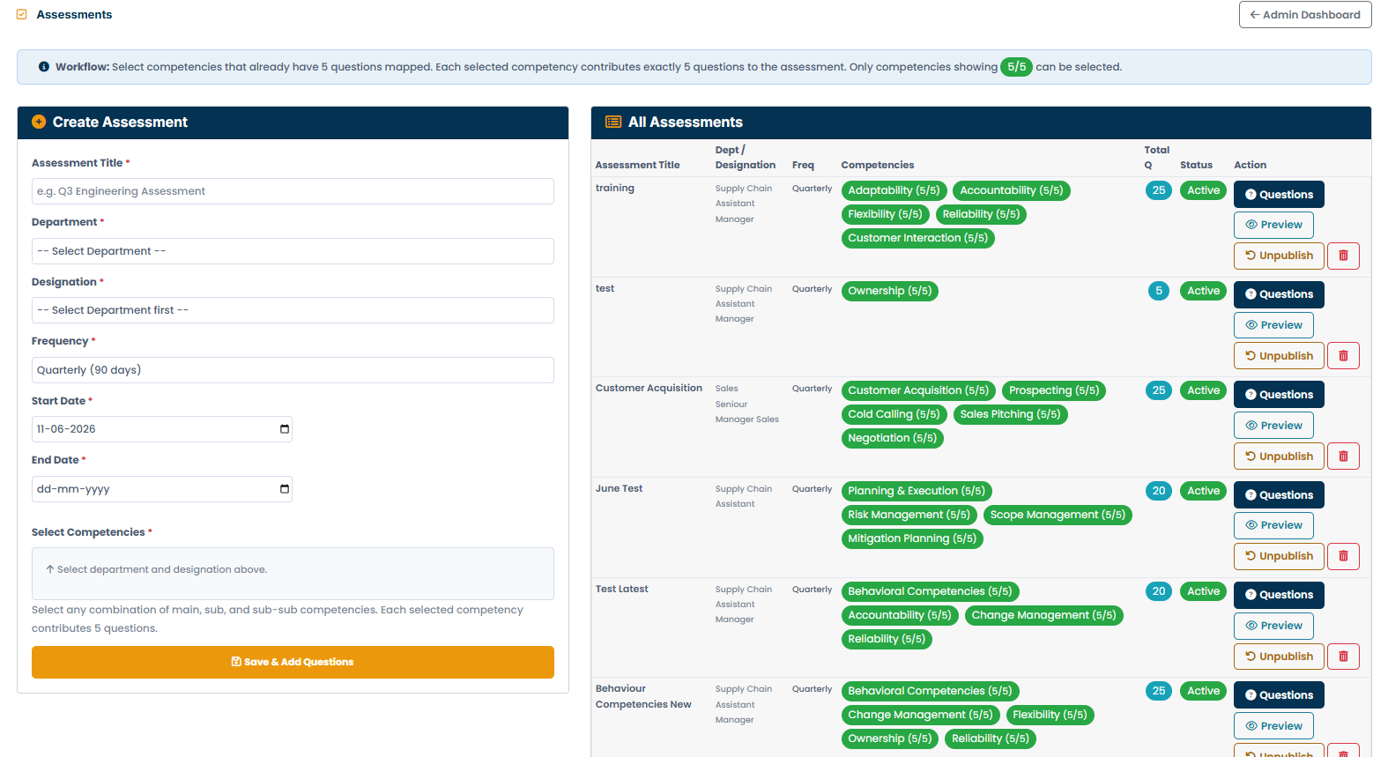Focus the Assessment Title input field
The image size is (1388, 757).
pyautogui.click(x=293, y=191)
